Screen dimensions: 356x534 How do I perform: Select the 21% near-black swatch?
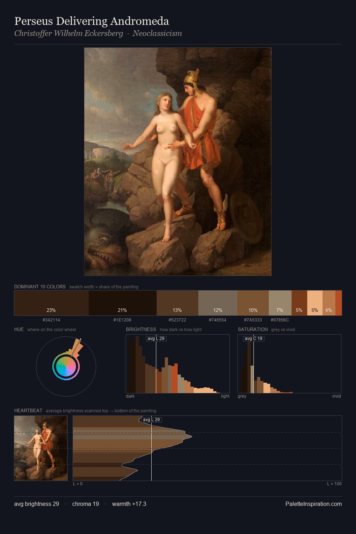pyautogui.click(x=122, y=303)
